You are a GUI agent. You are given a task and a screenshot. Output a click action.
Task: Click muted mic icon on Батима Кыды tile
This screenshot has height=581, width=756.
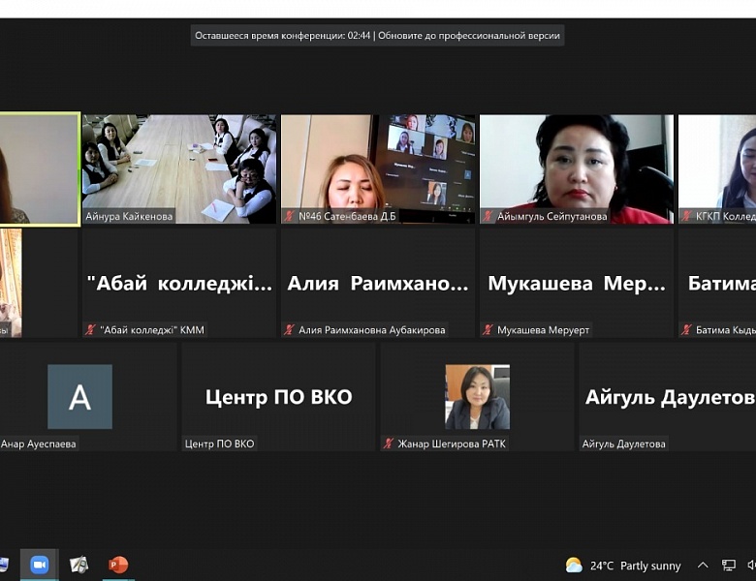(686, 330)
